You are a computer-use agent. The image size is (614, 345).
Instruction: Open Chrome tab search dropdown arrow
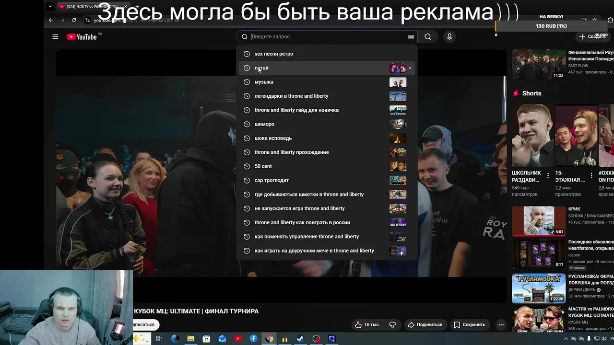50,7
